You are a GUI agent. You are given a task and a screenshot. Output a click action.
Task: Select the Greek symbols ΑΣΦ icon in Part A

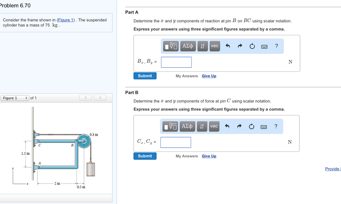[187, 46]
